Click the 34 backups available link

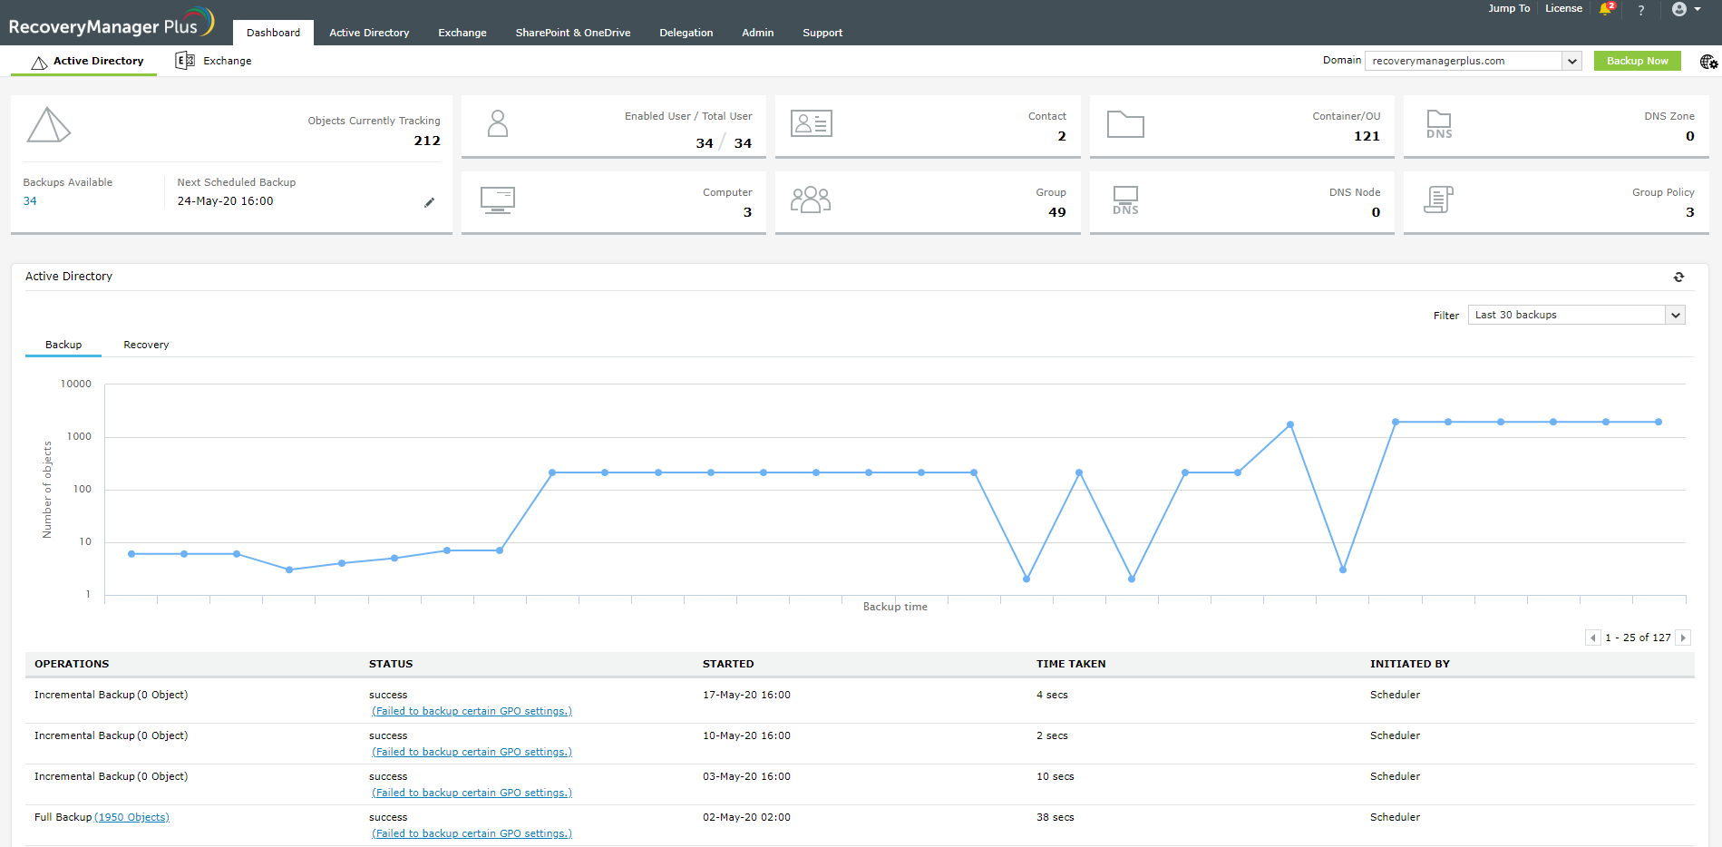tap(30, 201)
